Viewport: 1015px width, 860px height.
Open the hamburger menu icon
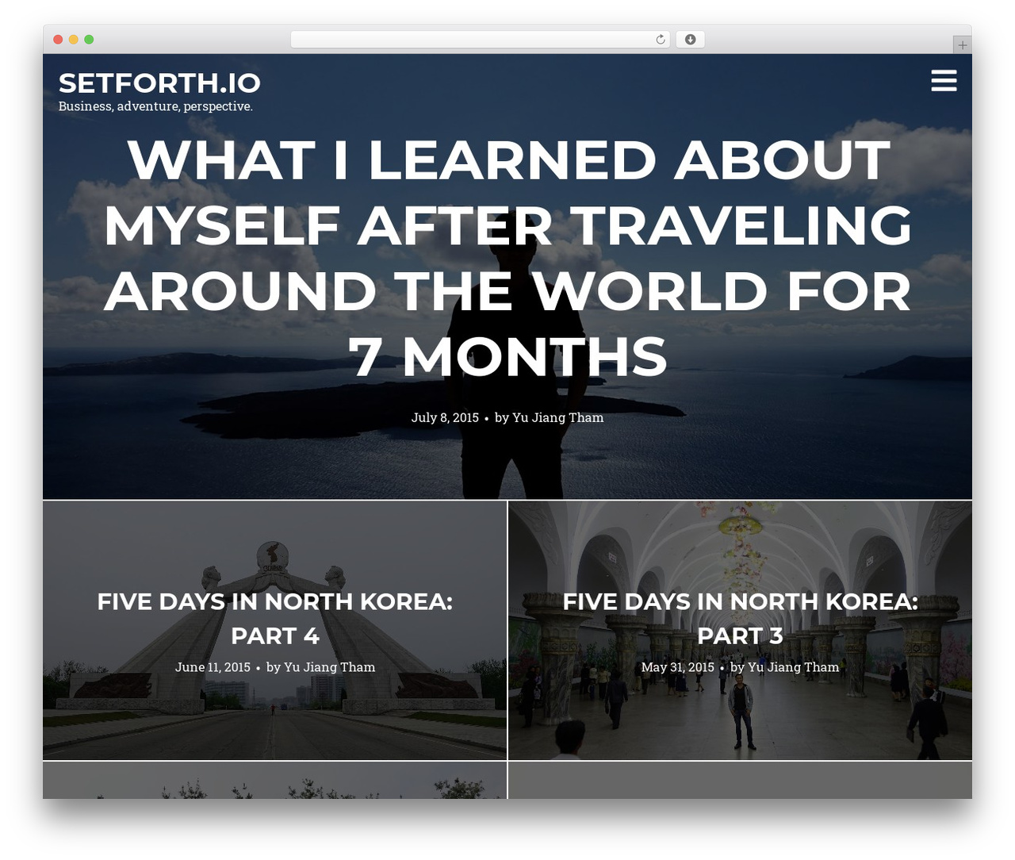tap(944, 80)
